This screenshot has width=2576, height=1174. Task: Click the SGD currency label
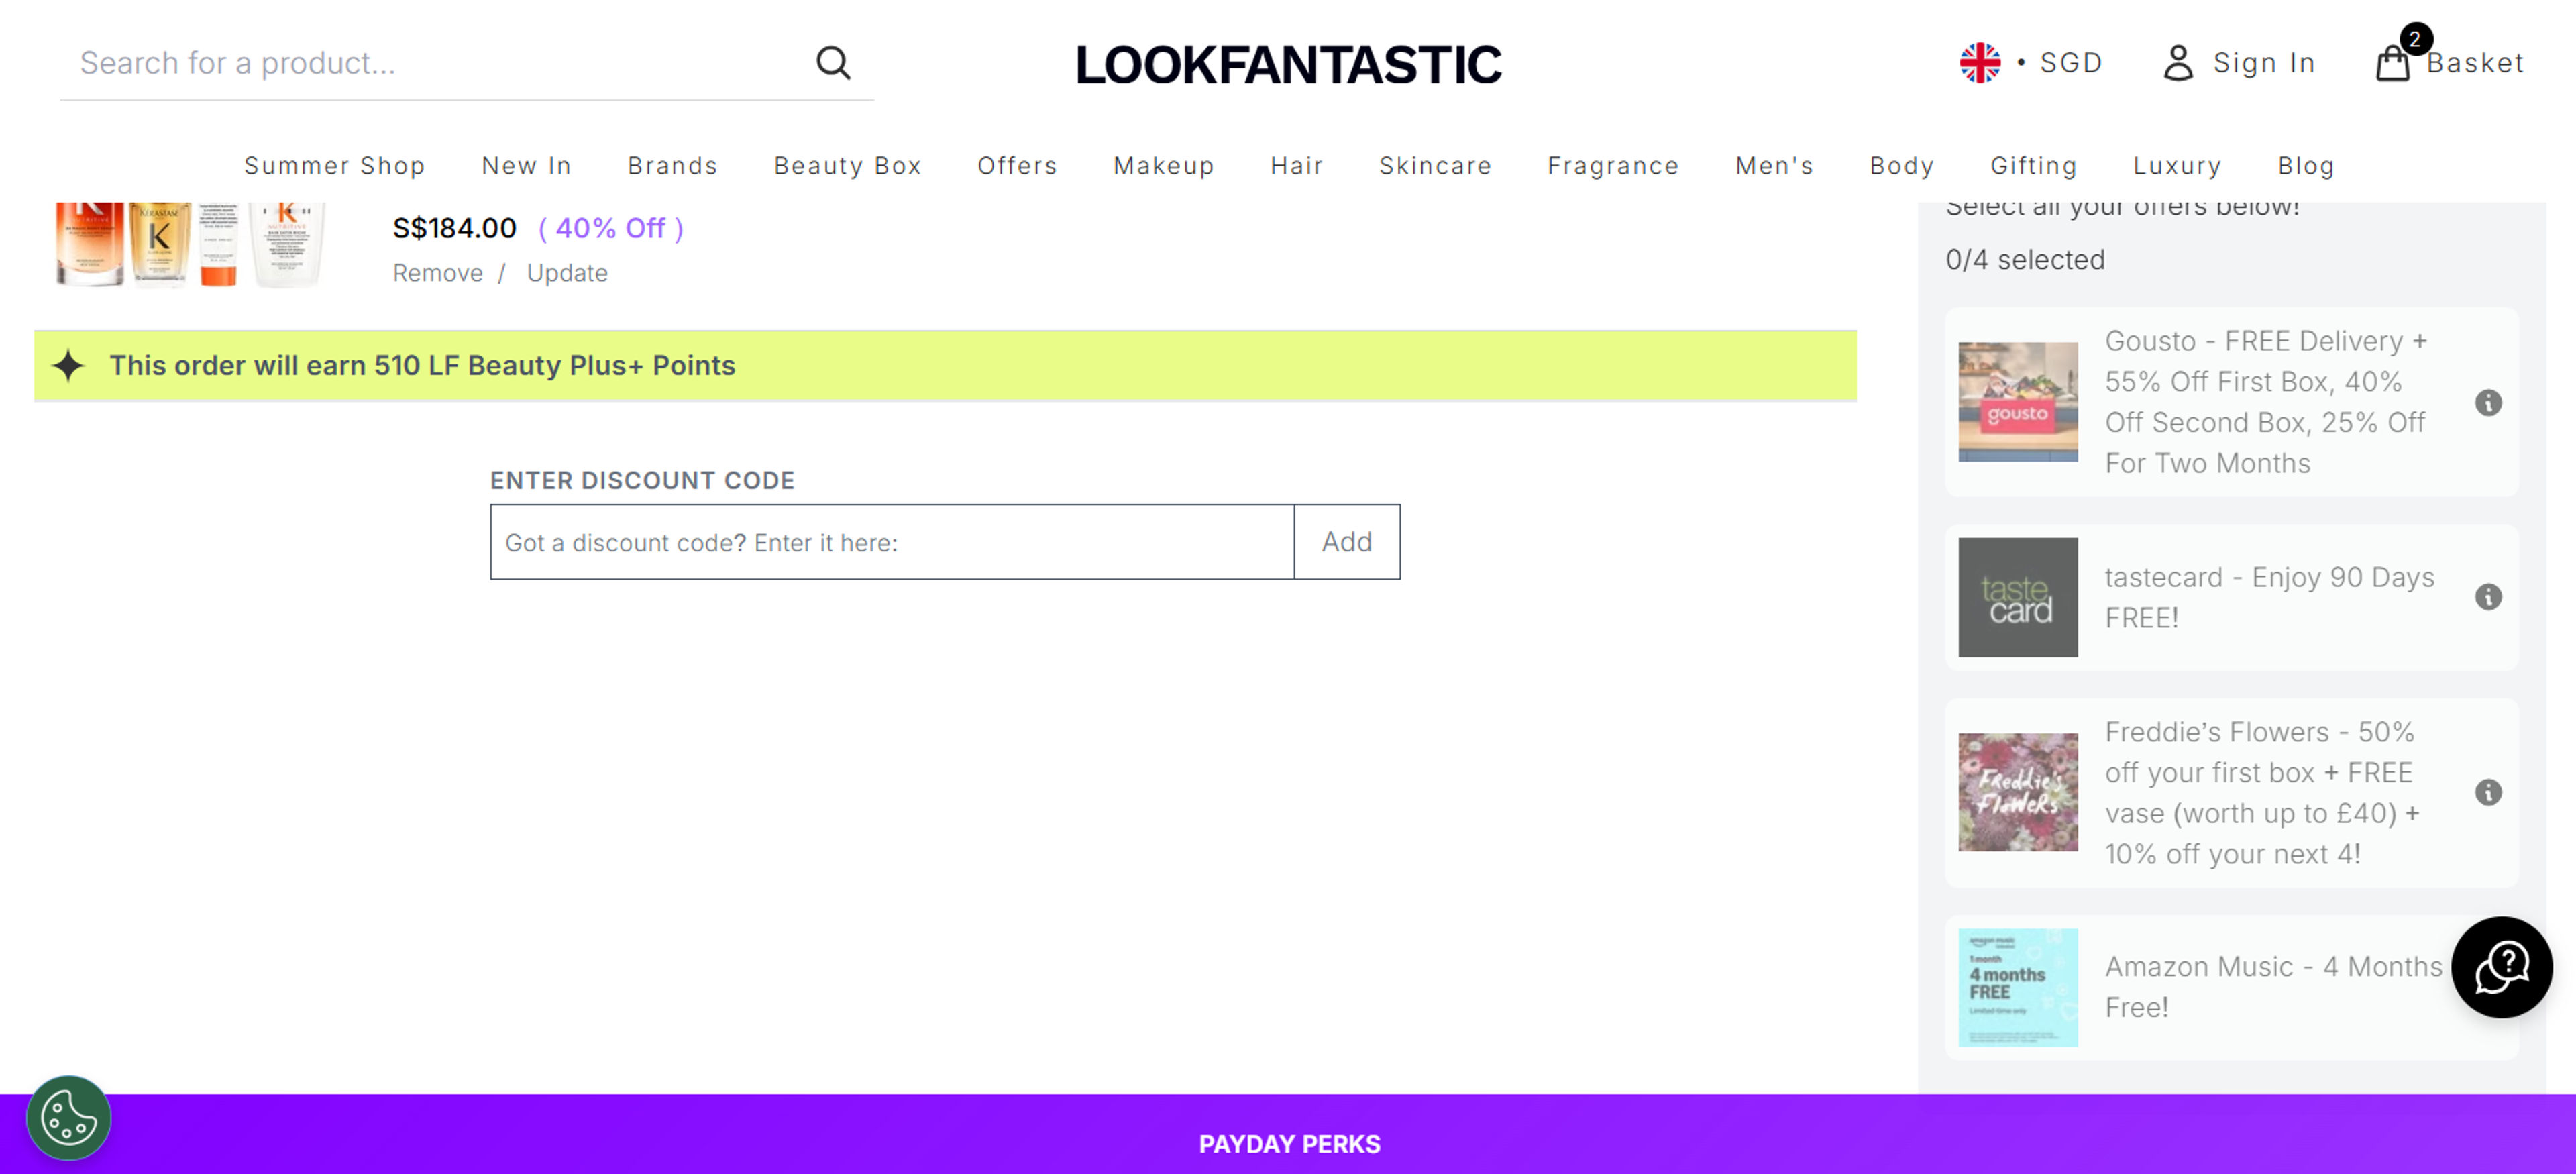(2070, 63)
